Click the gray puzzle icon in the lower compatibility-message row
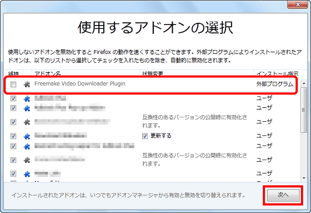This screenshot has height=213, width=311. point(27,160)
